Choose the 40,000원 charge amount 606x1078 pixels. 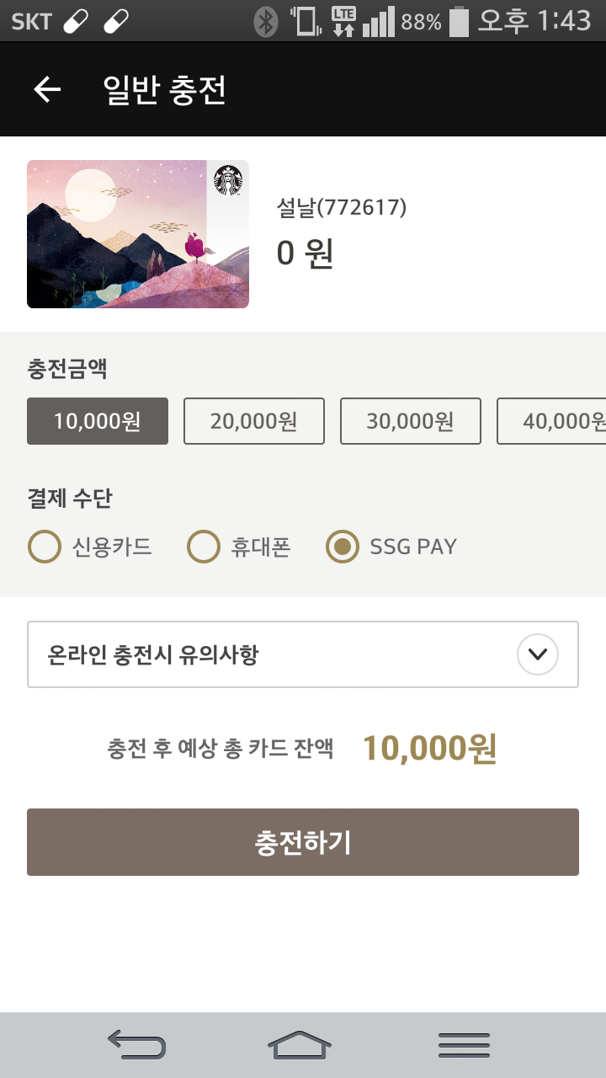[x=555, y=421]
